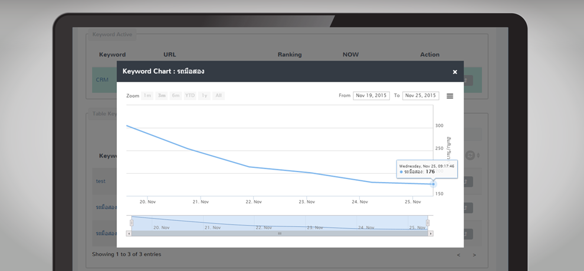Set chart zoom to 3m

162,95
